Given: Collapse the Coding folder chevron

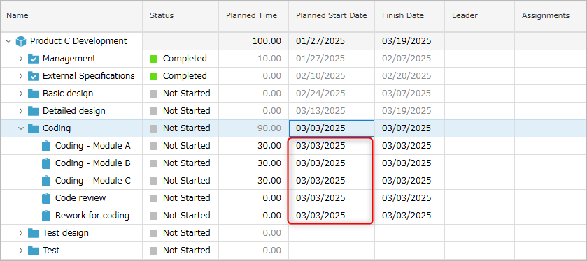Looking at the screenshot, I should tap(21, 128).
